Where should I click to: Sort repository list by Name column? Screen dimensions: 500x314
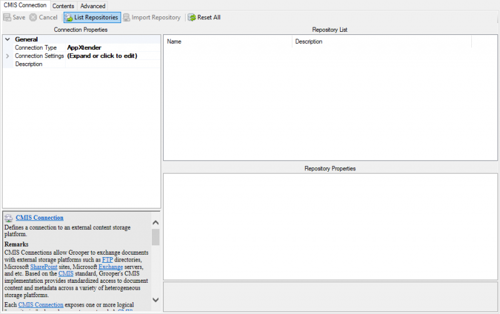click(x=227, y=41)
